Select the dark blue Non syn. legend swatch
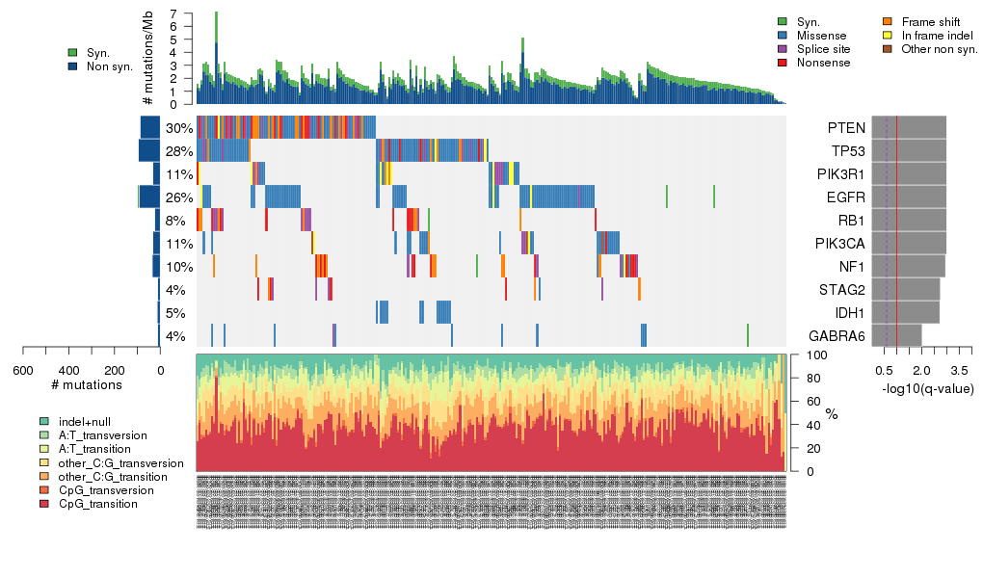983x578 pixels. pos(72,66)
